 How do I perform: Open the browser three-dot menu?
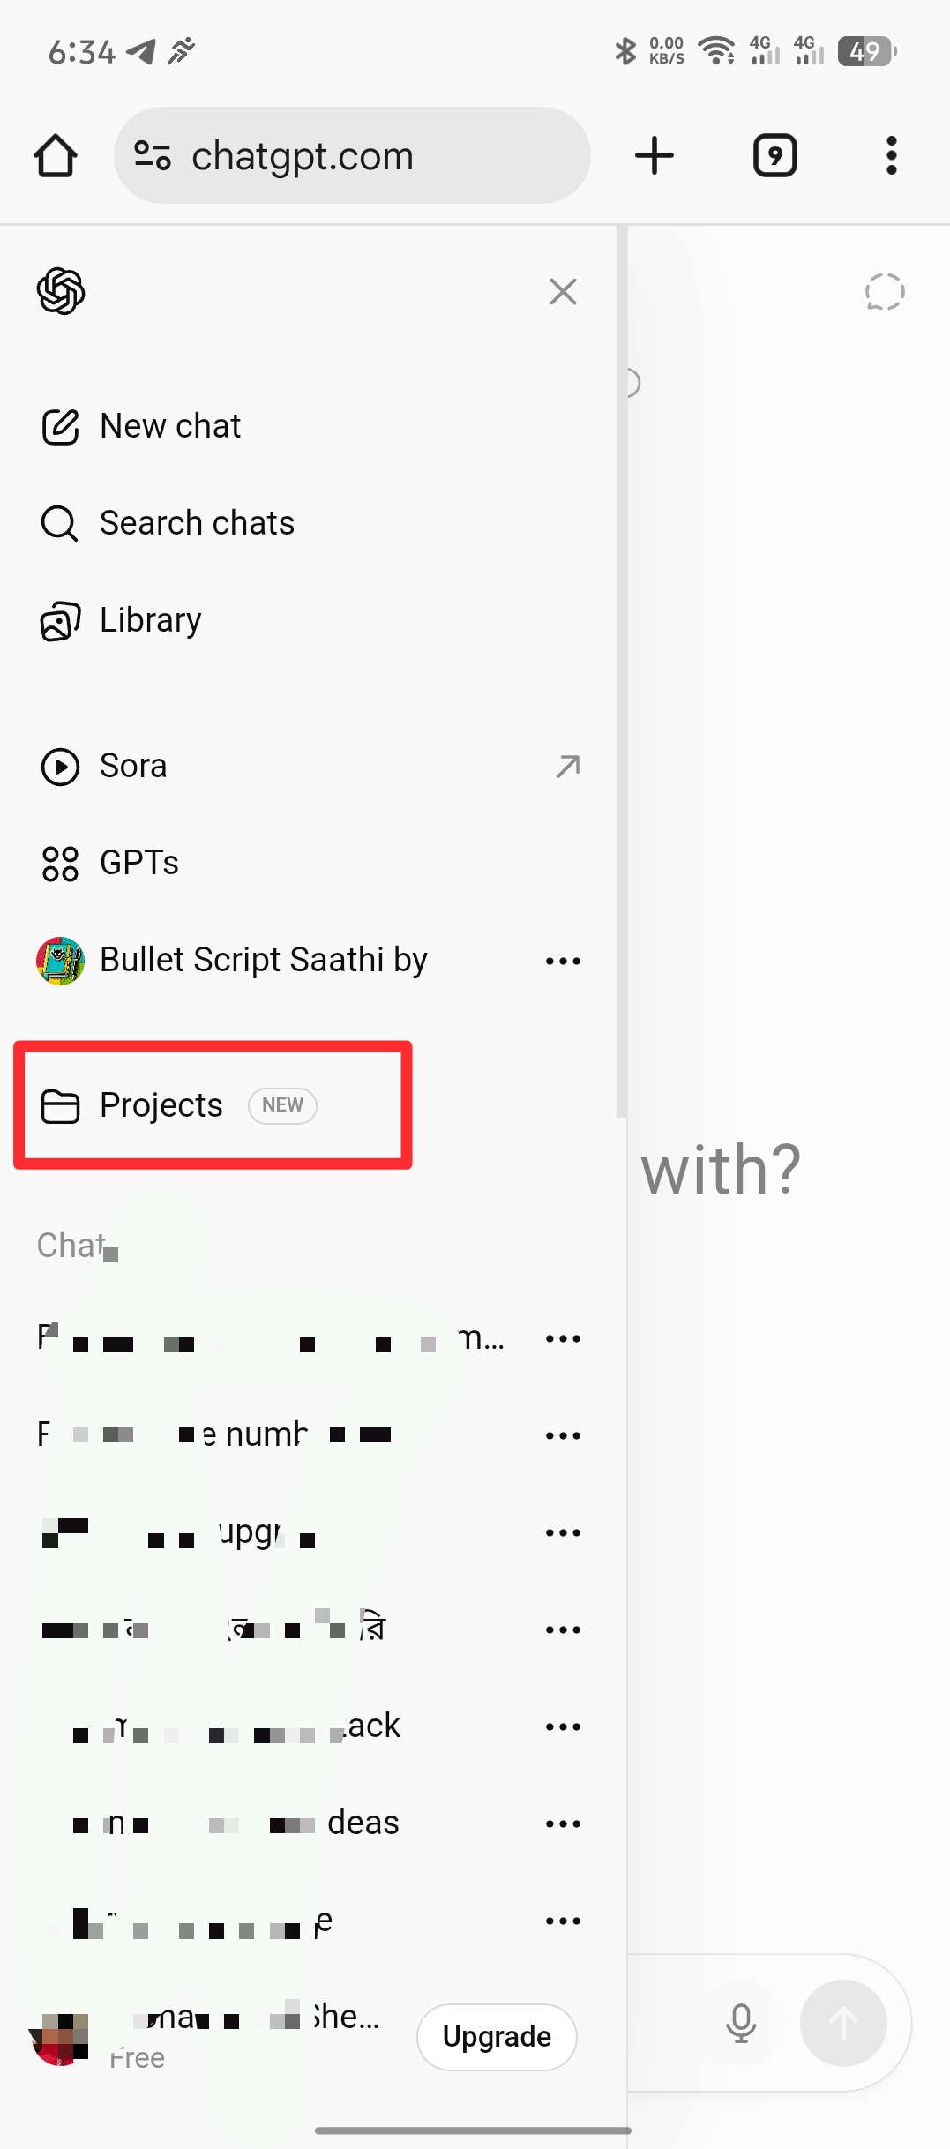pyautogui.click(x=892, y=156)
